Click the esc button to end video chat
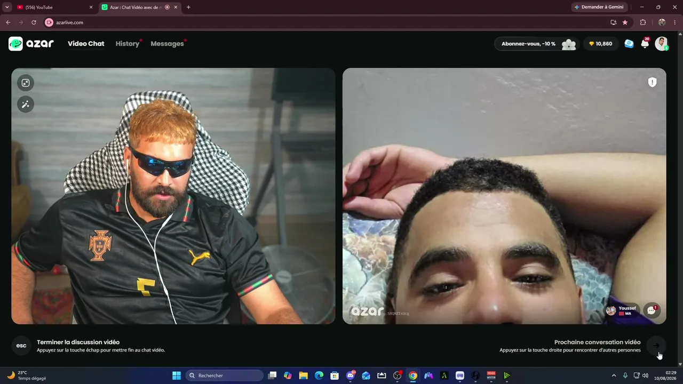This screenshot has width=683, height=384. (x=21, y=346)
